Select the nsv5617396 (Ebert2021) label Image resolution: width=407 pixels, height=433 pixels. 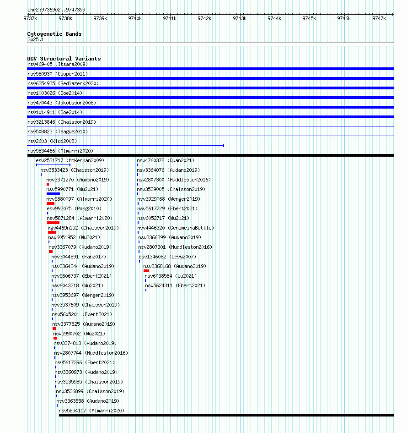(85, 363)
